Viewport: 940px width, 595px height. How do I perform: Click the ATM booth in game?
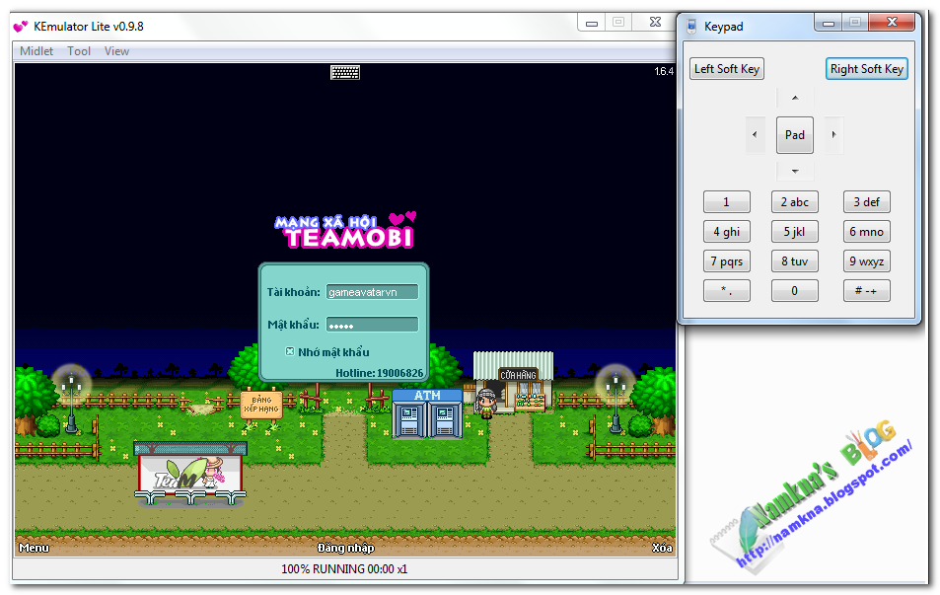point(427,413)
